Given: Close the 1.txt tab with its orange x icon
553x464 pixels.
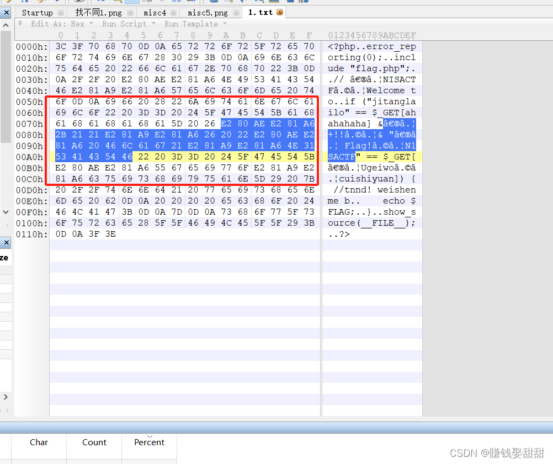Looking at the screenshot, I should tap(280, 12).
